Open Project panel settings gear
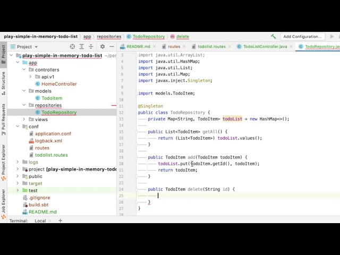The image size is (340, 255). pos(103,47)
